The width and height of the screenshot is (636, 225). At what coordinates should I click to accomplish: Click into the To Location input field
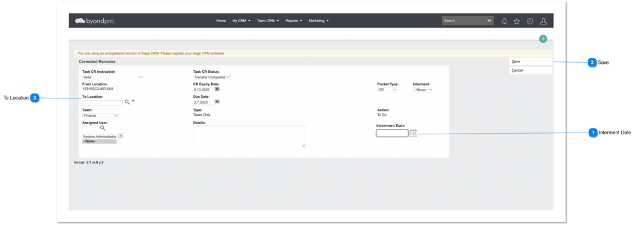(103, 103)
